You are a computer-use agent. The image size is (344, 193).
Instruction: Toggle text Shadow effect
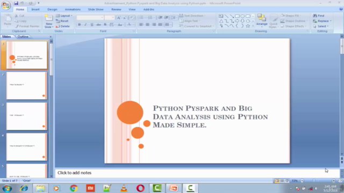coord(105,25)
